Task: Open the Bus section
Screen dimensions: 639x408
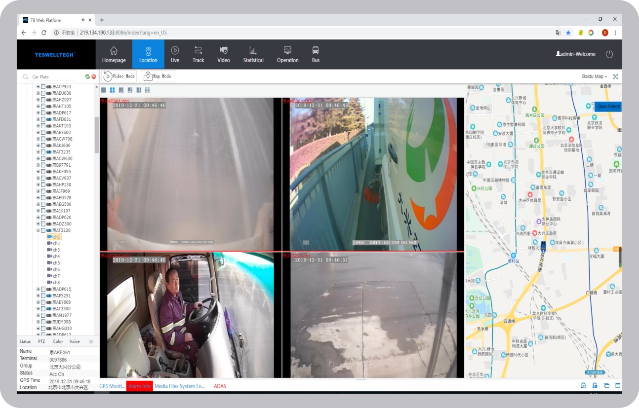Action: [x=316, y=54]
